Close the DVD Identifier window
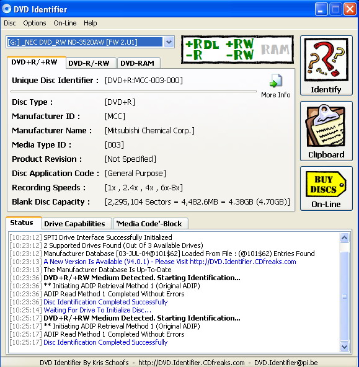The width and height of the screenshot is (359, 367). pos(350,9)
